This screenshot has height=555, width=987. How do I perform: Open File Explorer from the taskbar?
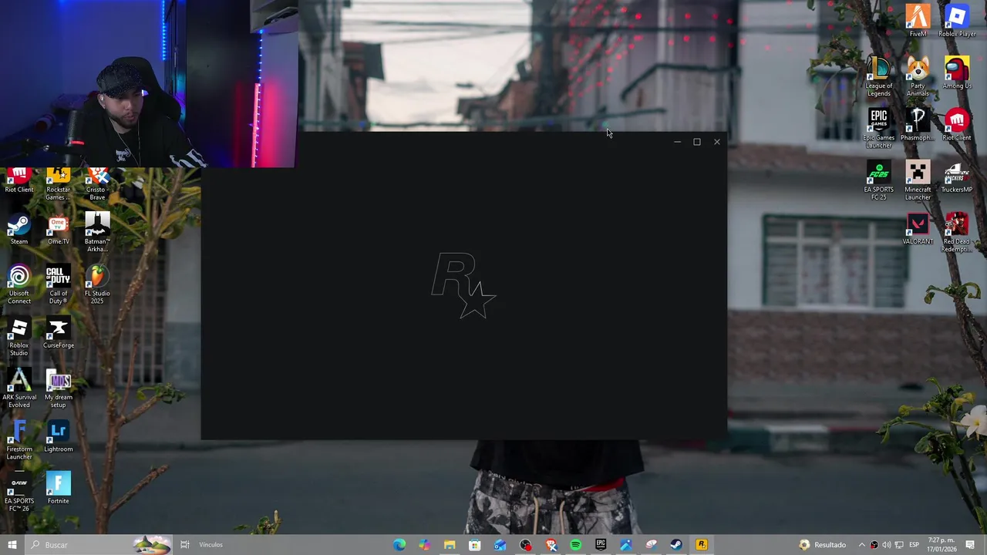click(450, 545)
